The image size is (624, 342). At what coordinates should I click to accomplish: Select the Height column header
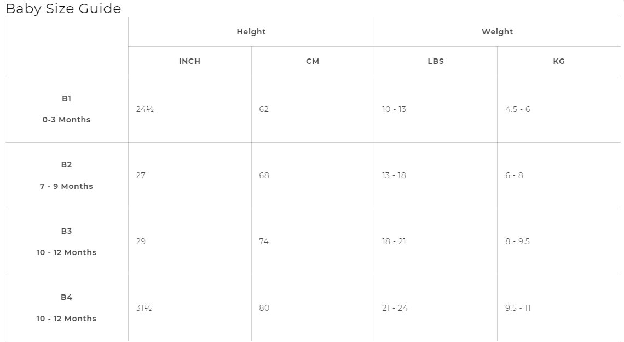251,32
